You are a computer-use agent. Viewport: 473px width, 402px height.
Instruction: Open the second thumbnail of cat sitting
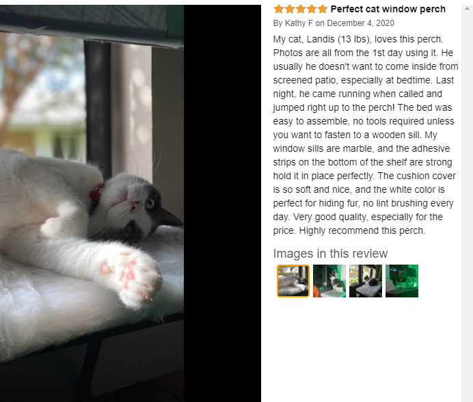coord(329,281)
